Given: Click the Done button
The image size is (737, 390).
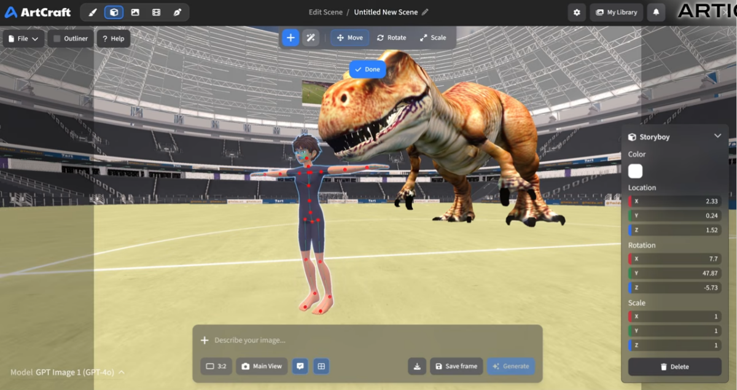Looking at the screenshot, I should pos(367,69).
